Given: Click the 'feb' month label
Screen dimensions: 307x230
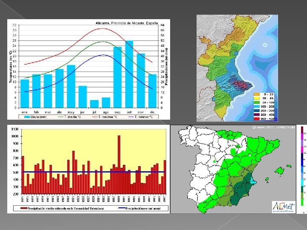Looking at the screenshot, I should (36, 112).
